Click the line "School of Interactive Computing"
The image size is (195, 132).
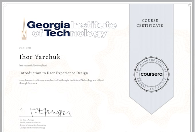33,125
